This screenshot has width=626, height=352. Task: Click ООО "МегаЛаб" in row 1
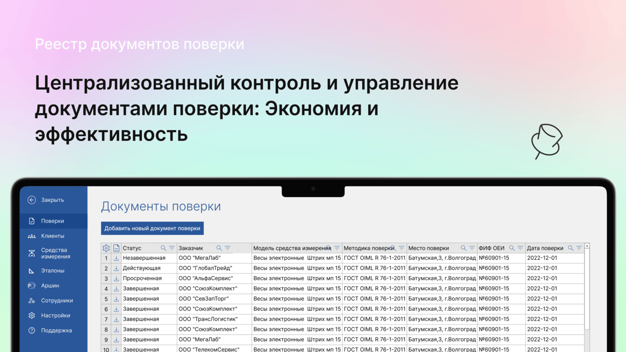pos(214,258)
